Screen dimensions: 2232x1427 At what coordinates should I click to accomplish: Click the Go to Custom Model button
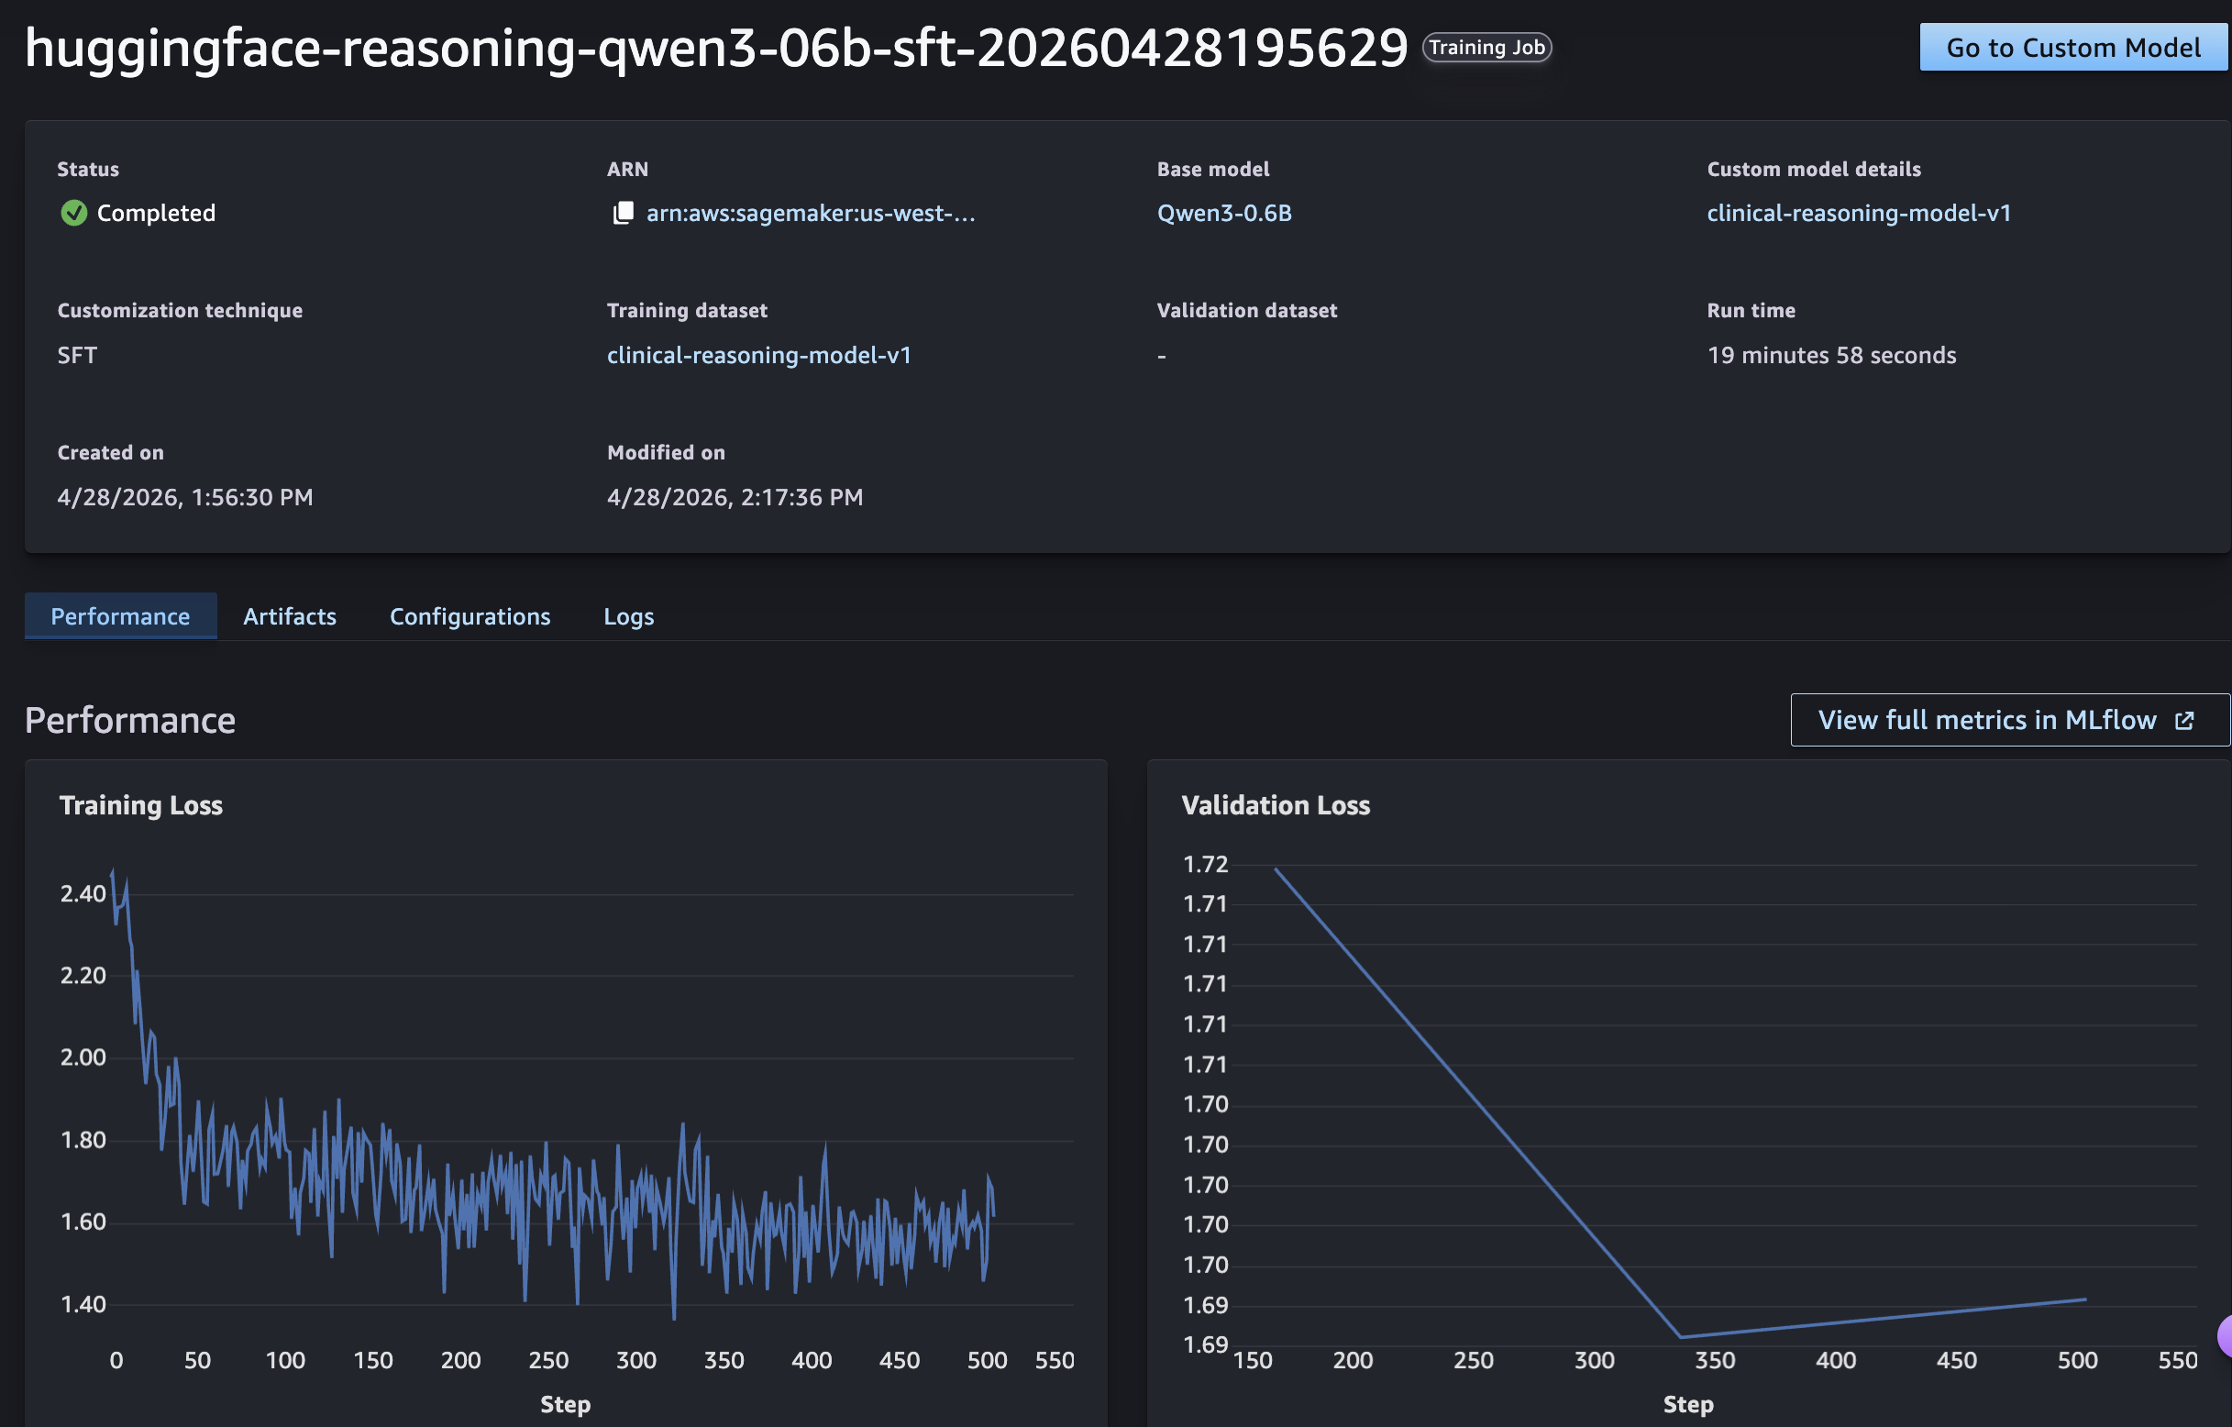pyautogui.click(x=2073, y=48)
